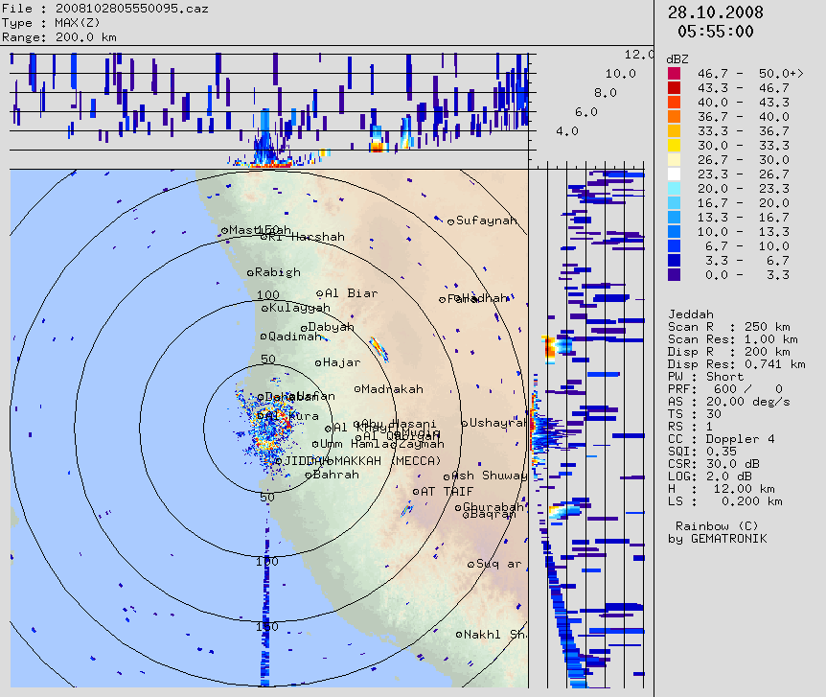
Task: Click the "Rainbow (C)" software credit
Action: 717,526
